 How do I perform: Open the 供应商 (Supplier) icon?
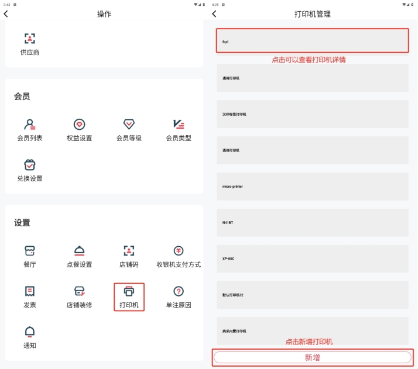[x=30, y=39]
